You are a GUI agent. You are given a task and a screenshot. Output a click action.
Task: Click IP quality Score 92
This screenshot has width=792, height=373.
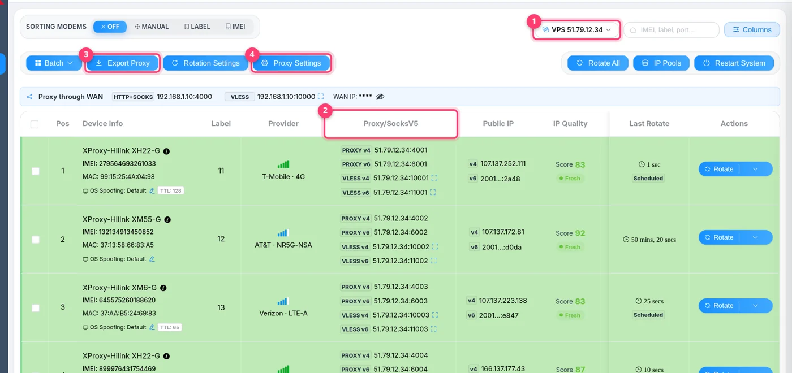pos(570,233)
